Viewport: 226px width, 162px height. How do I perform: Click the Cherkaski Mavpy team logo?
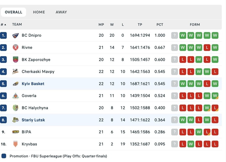(16, 71)
